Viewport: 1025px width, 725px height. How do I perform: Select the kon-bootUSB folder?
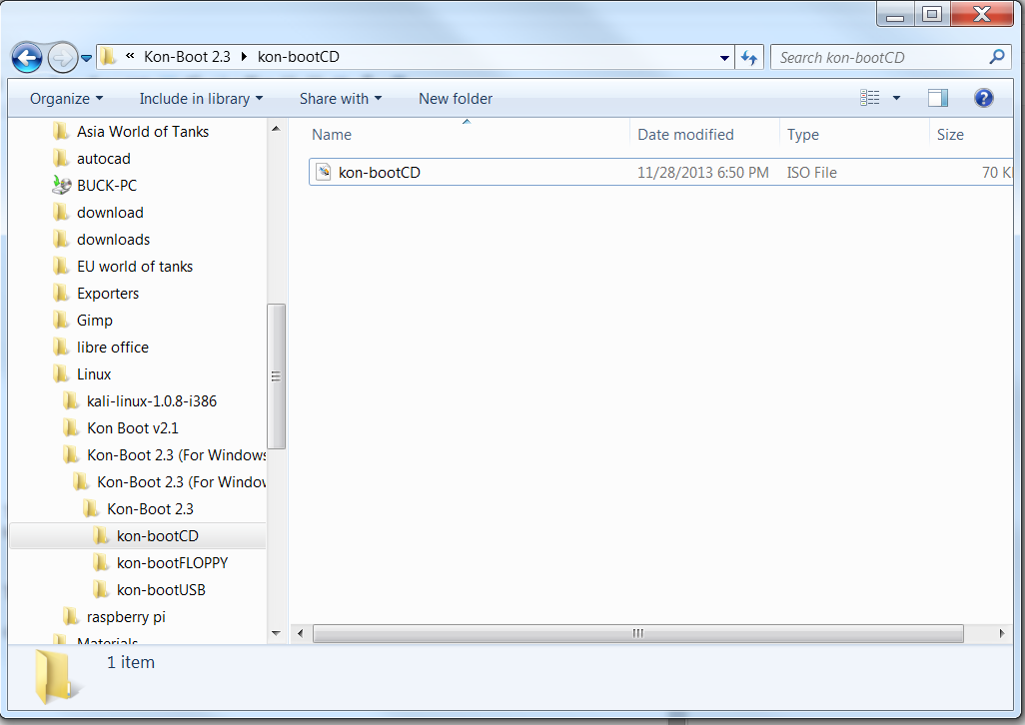[x=161, y=590]
